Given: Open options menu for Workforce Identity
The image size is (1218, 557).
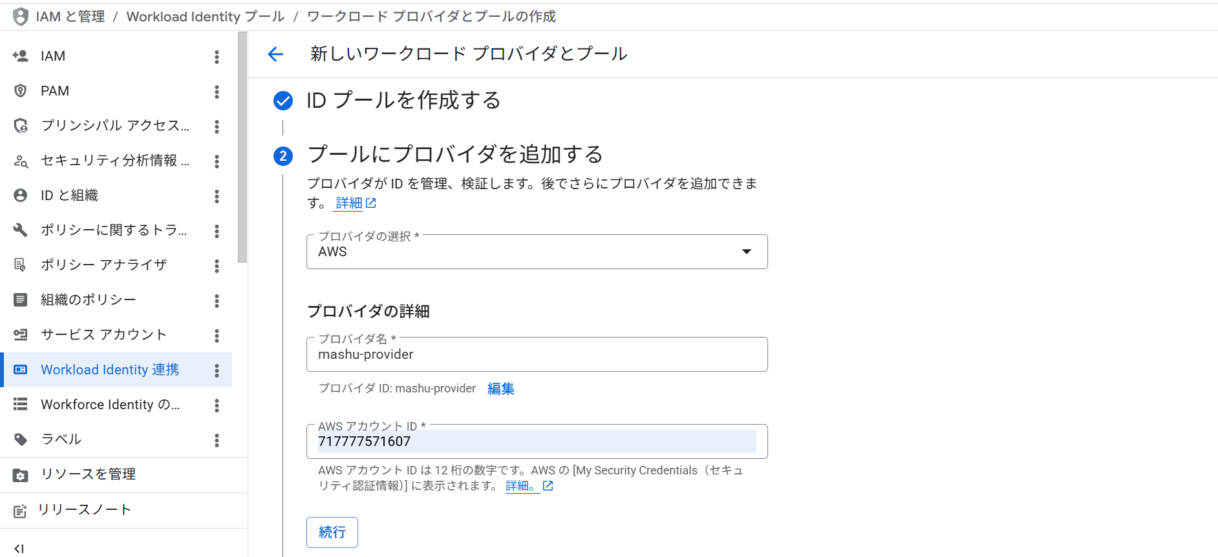Looking at the screenshot, I should click(217, 405).
